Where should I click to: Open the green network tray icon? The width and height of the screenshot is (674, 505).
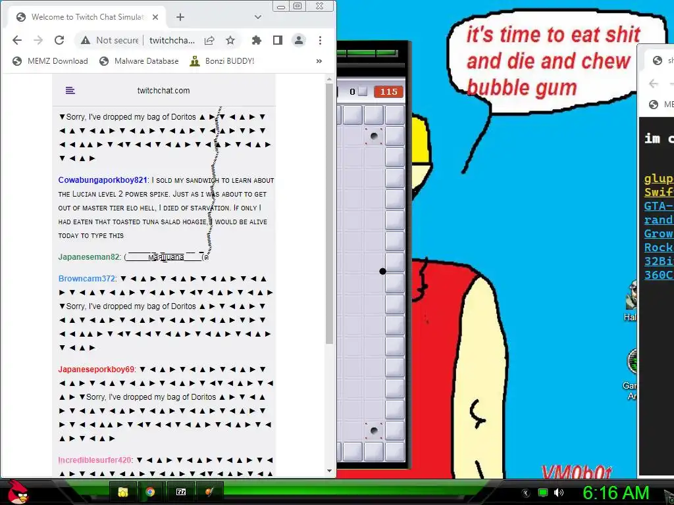tap(543, 493)
